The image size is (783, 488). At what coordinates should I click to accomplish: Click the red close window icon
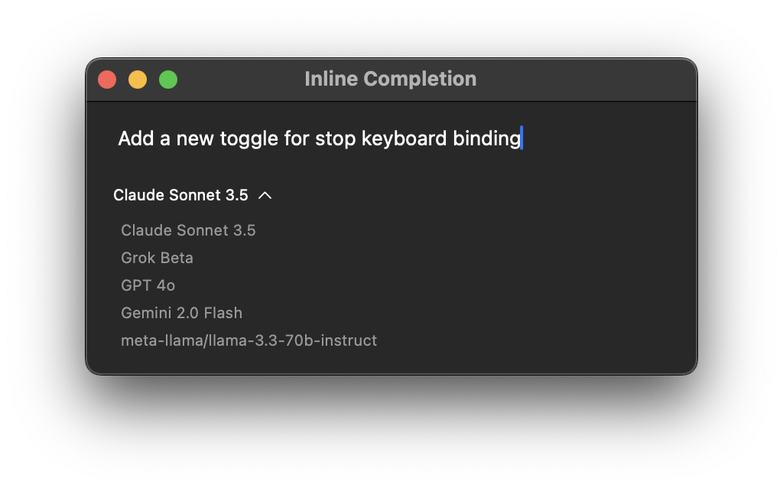pos(107,79)
